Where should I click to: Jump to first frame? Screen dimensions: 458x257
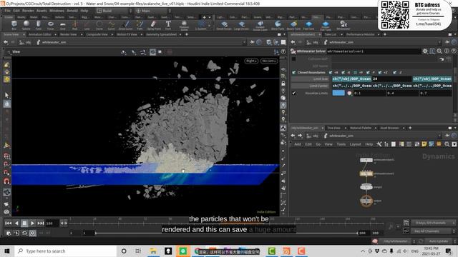pos(8,223)
